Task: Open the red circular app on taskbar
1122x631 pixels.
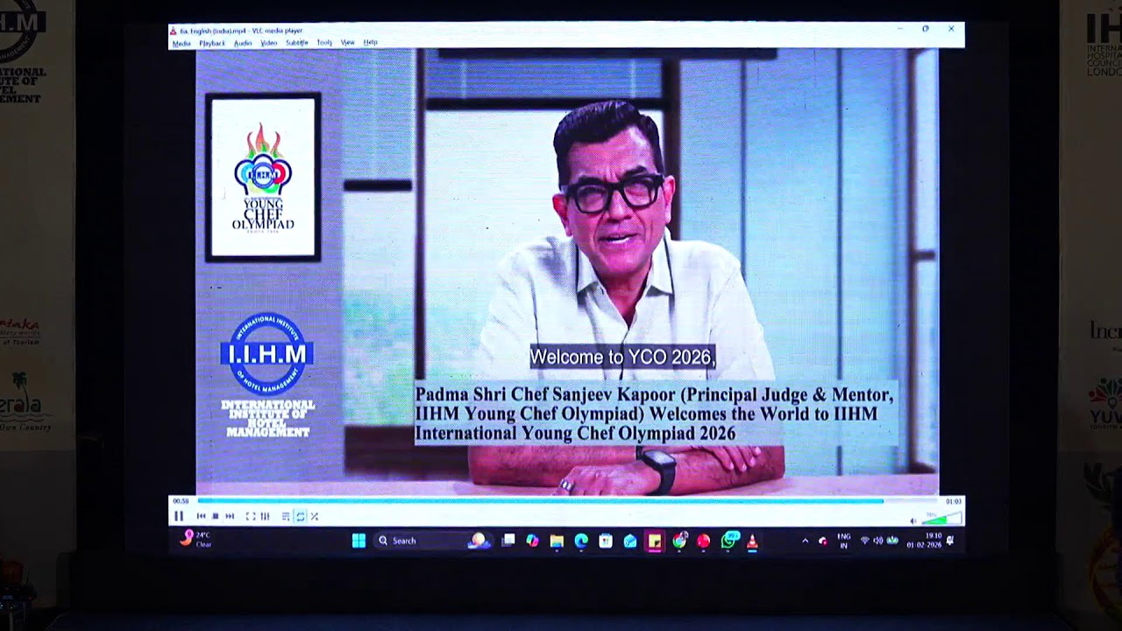Action: (x=704, y=541)
